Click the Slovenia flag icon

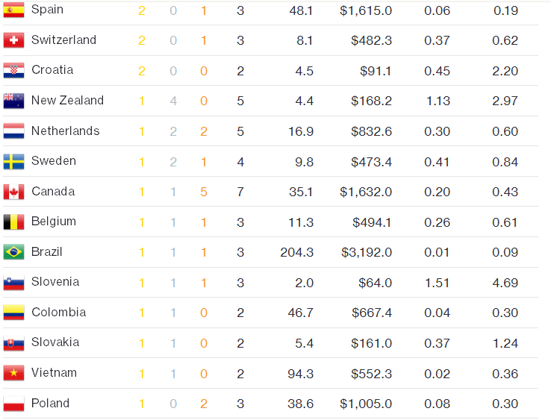coord(13,282)
